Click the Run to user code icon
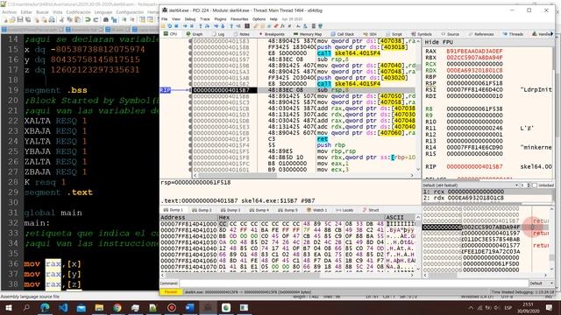This screenshot has height=315, width=561. [x=238, y=25]
